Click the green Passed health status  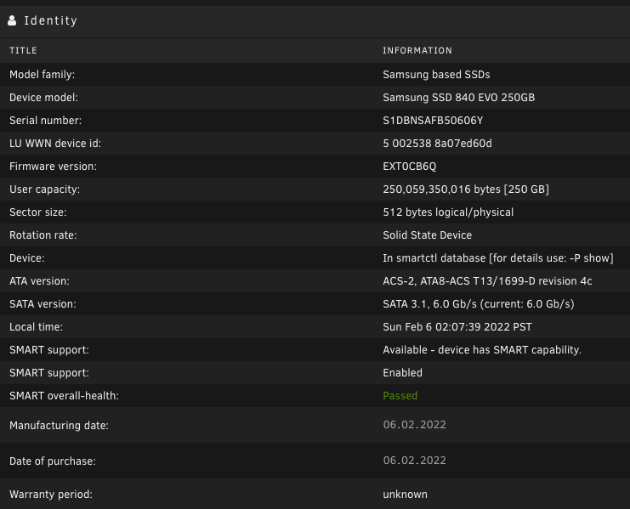[x=400, y=396]
